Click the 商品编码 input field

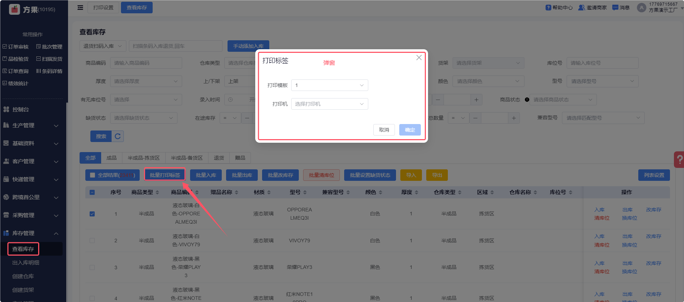(146, 63)
